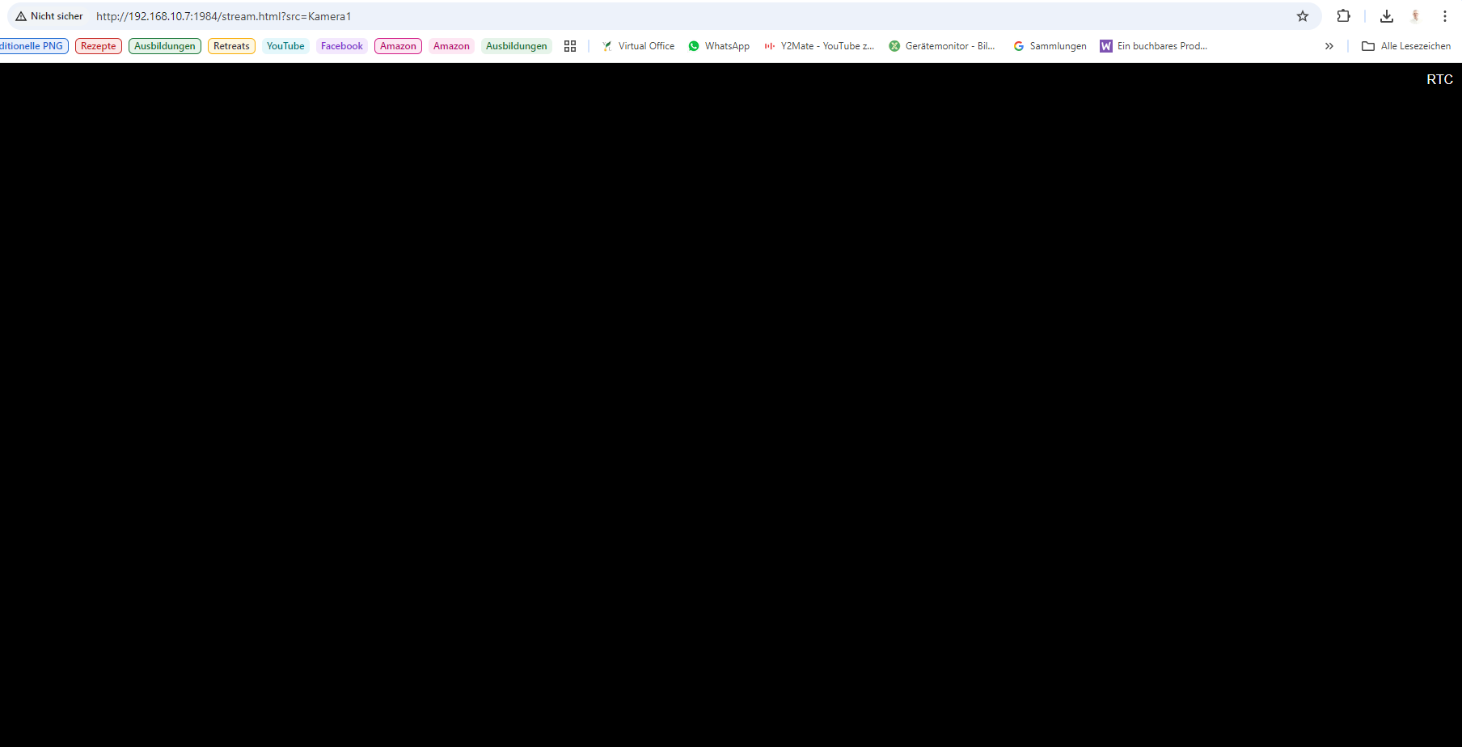
Task: Open the Y2Mate YouTube bookmark
Action: click(819, 46)
